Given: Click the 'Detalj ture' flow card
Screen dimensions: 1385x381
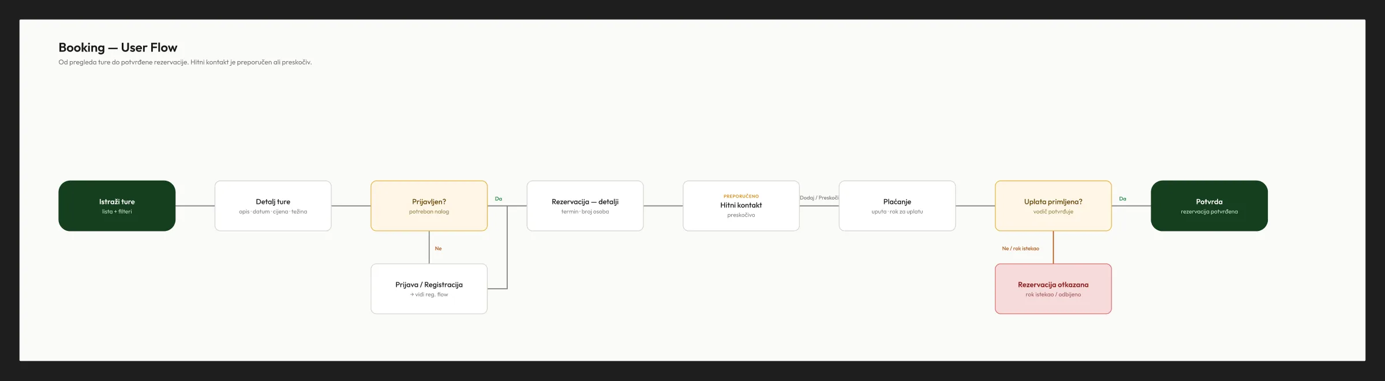Looking at the screenshot, I should (273, 206).
